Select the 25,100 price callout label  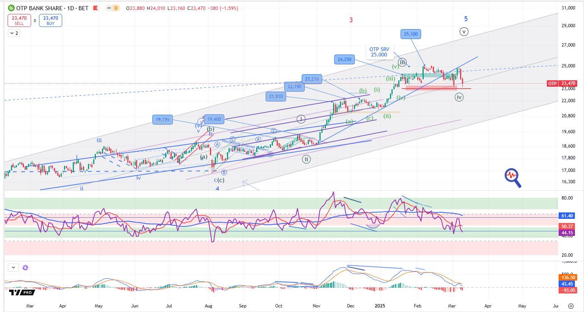(x=411, y=34)
